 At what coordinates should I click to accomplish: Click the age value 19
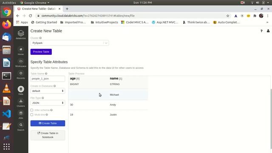click(71, 115)
